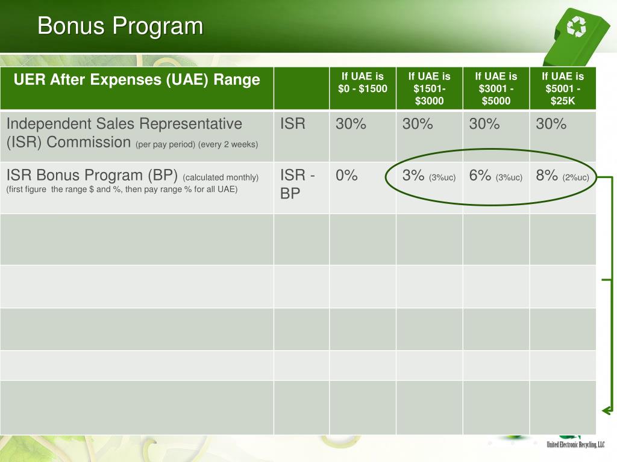Click the '8% (2%uc)' bonus value
617x462 pixels.
[562, 176]
